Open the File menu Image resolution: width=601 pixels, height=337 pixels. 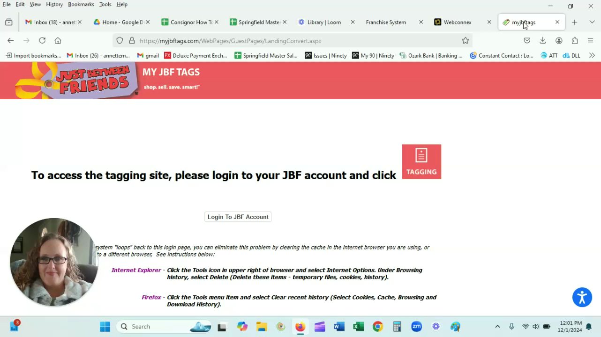coord(7,4)
